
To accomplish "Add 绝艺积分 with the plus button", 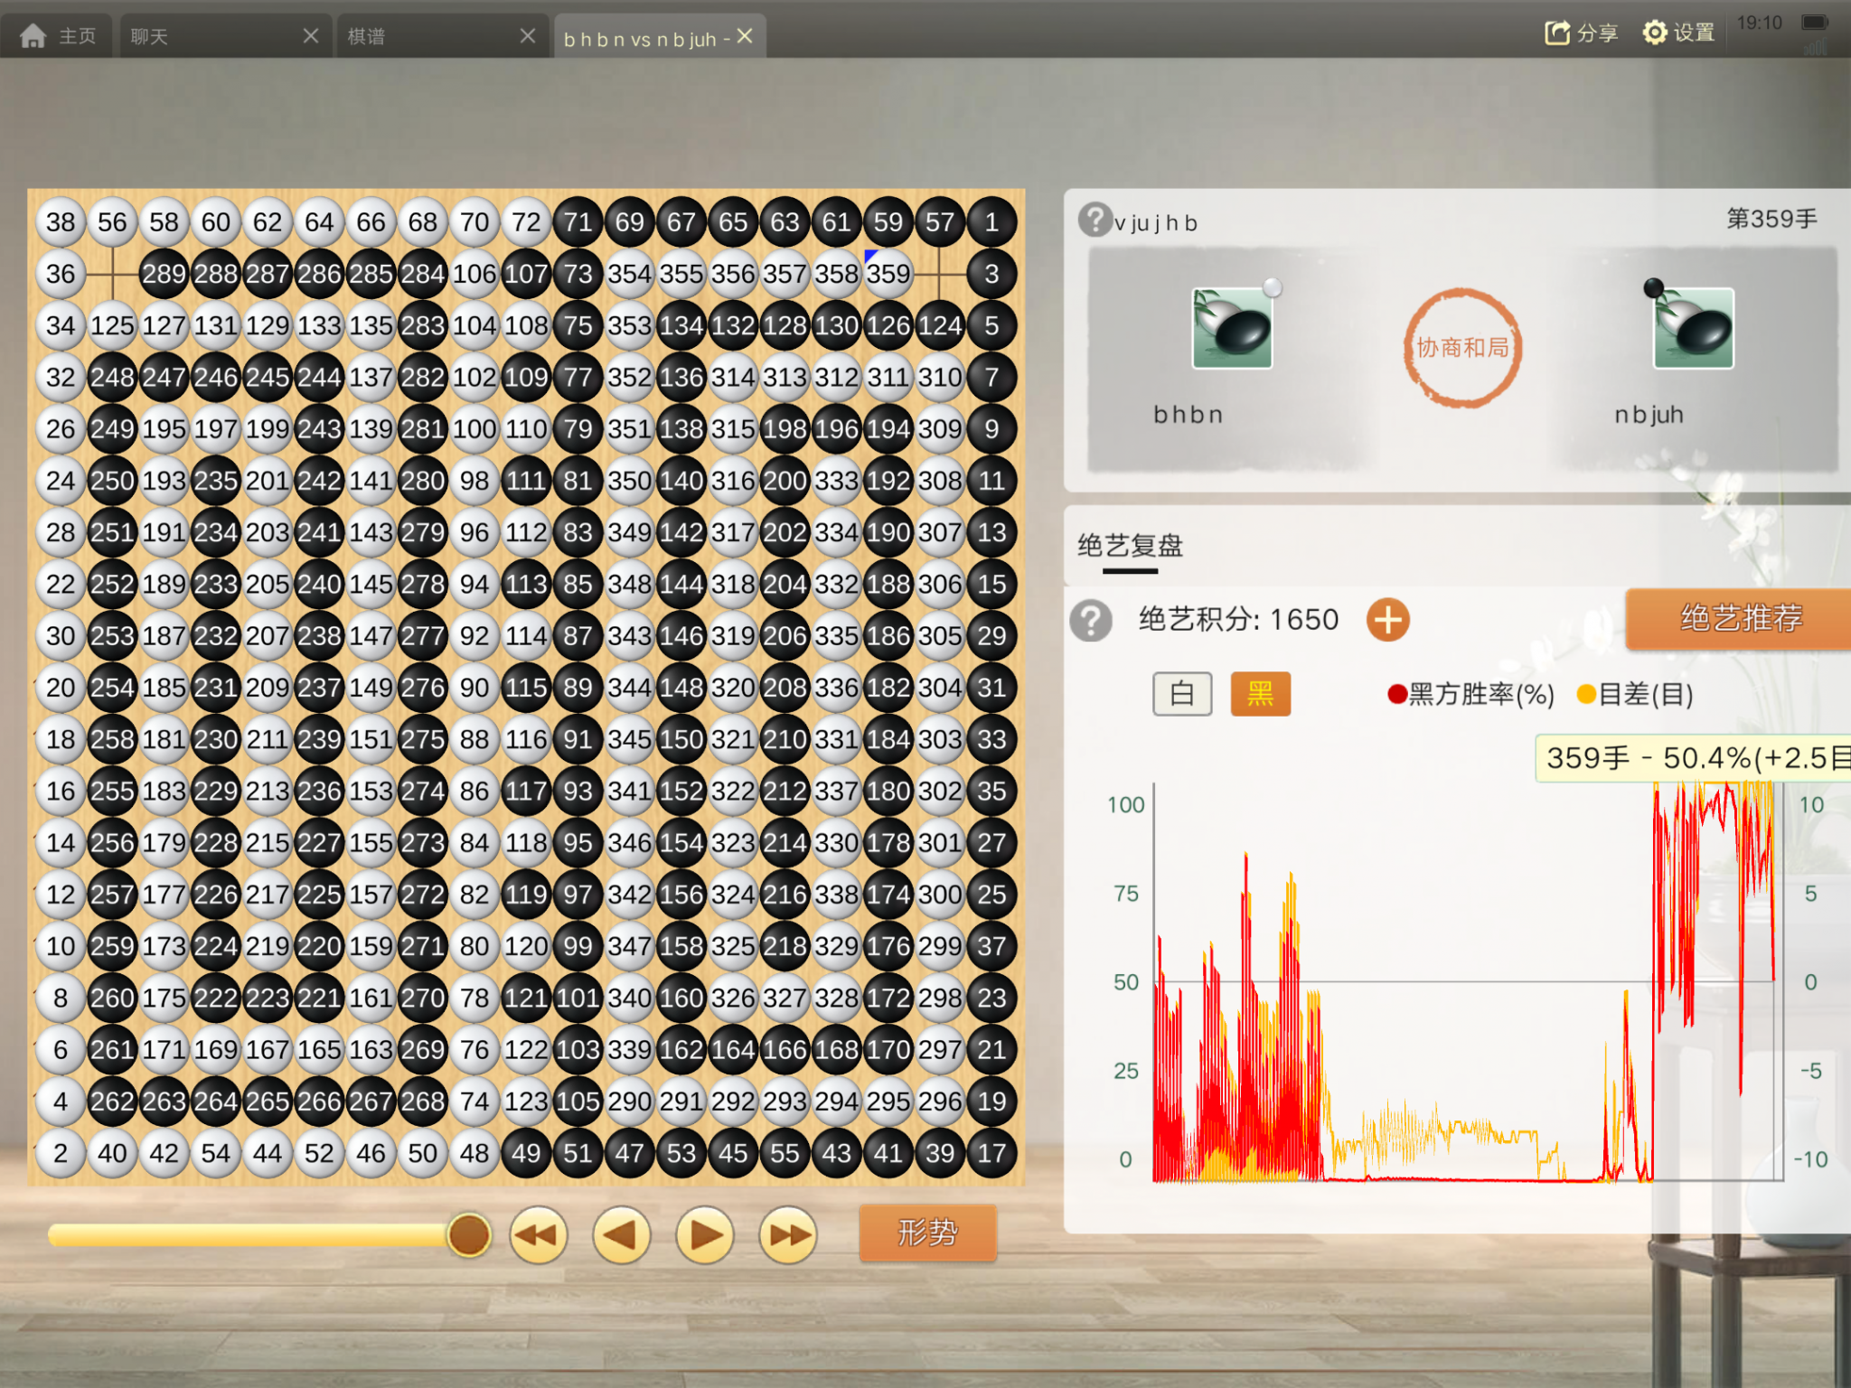I will tap(1388, 620).
